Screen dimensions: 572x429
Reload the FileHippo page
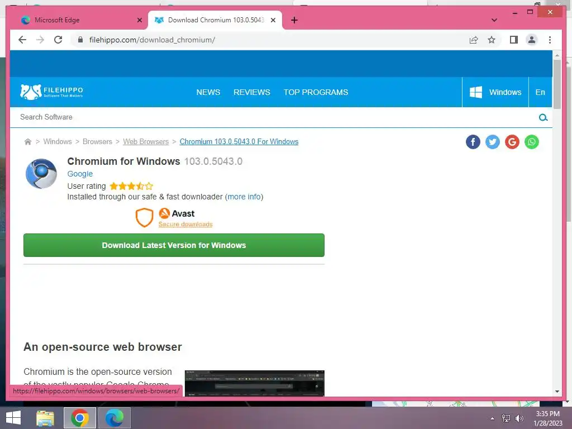tap(58, 40)
